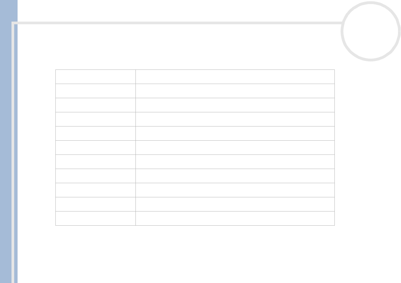Select the tenth row's right table cell
This screenshot has height=283, width=401.
235,204
